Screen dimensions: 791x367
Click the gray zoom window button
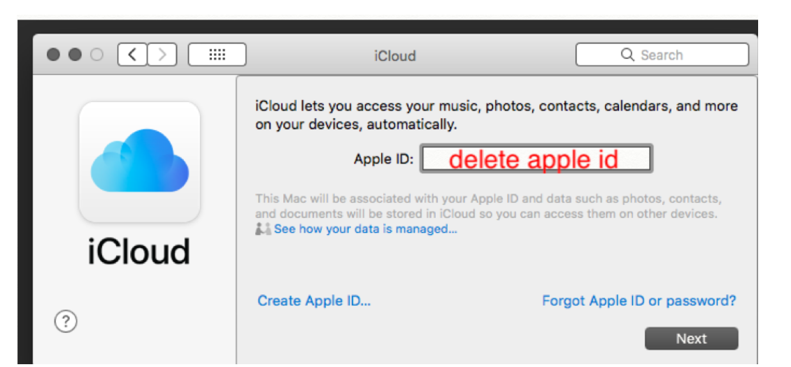[x=97, y=55]
